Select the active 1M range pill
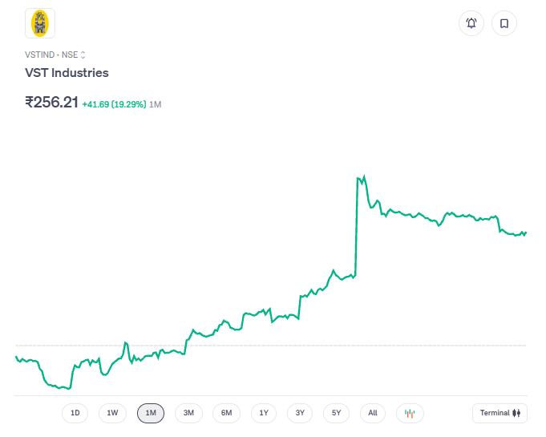Image resolution: width=546 pixels, height=437 pixels. tap(151, 413)
